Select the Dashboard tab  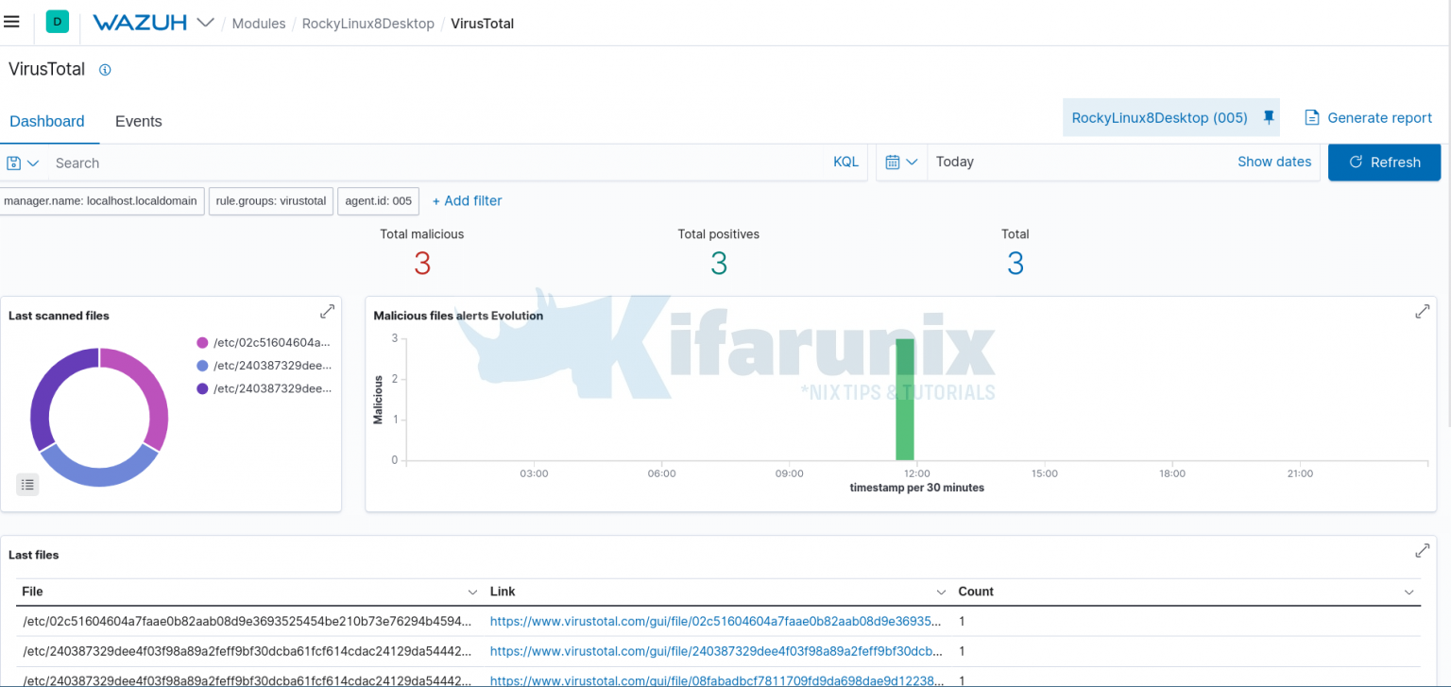(x=47, y=121)
